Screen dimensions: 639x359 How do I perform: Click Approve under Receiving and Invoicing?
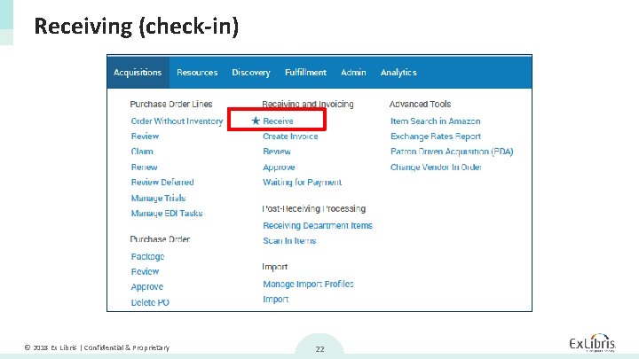point(279,168)
